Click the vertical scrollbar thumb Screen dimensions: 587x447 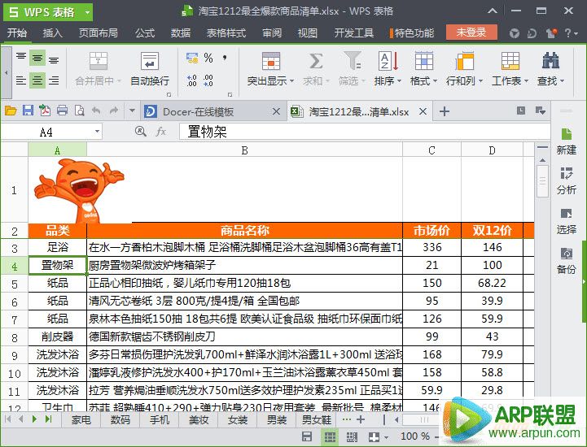542,181
